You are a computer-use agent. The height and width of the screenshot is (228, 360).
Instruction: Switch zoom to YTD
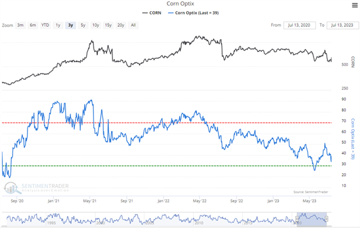(x=45, y=25)
